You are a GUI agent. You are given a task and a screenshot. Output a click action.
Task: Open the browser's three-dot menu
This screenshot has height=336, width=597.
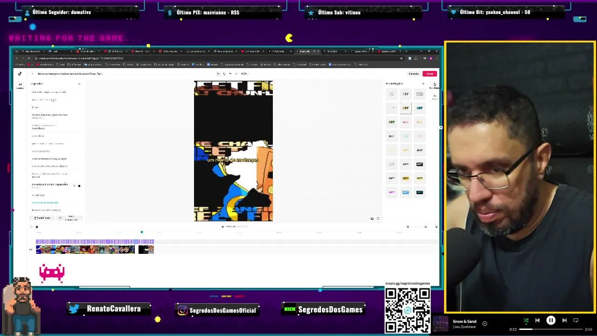click(x=437, y=58)
